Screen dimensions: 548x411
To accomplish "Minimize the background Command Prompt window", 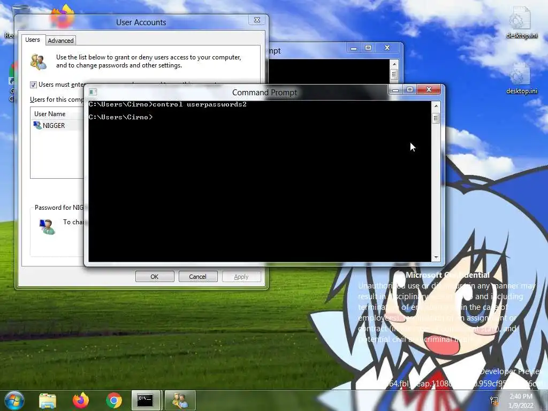I will click(x=354, y=48).
